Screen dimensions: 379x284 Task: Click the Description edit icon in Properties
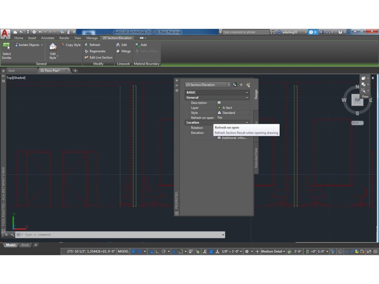(x=219, y=103)
